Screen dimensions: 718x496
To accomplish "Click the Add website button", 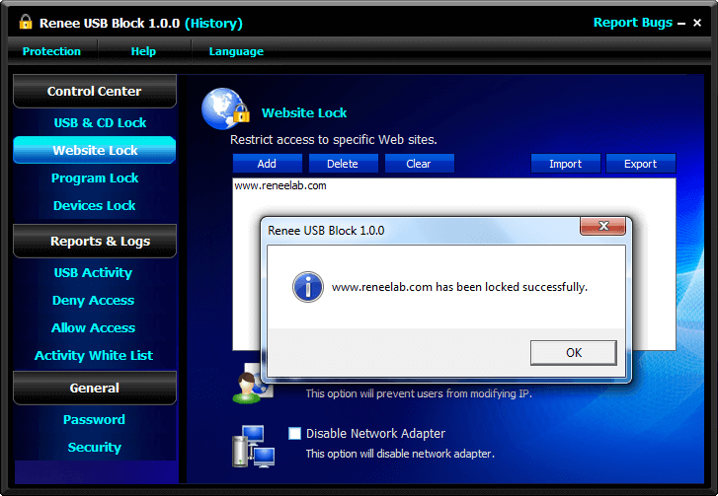I will coord(267,164).
